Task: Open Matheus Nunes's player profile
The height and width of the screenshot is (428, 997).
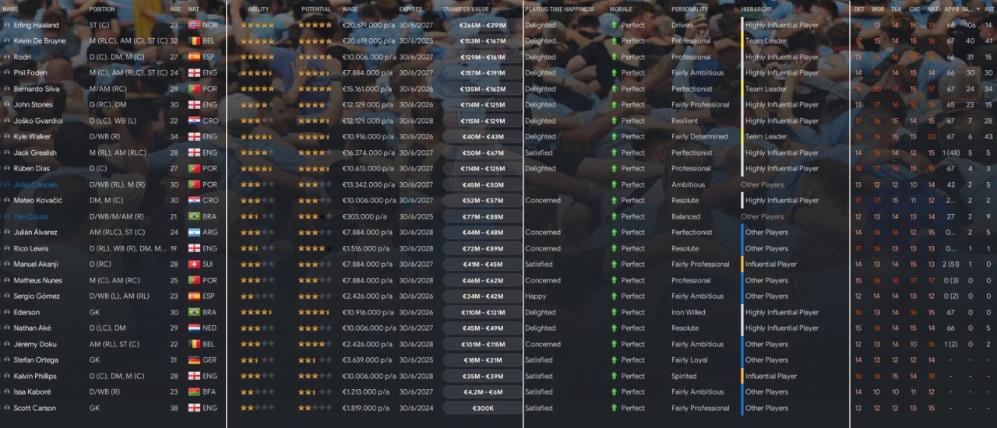Action: (37, 280)
